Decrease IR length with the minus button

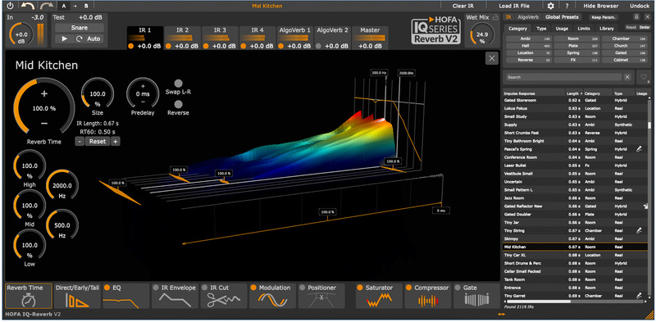(80, 142)
